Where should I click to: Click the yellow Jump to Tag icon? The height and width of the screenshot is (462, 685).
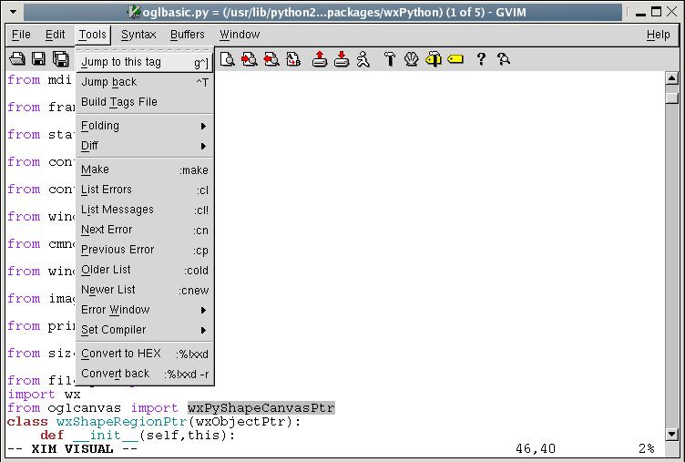coord(455,59)
